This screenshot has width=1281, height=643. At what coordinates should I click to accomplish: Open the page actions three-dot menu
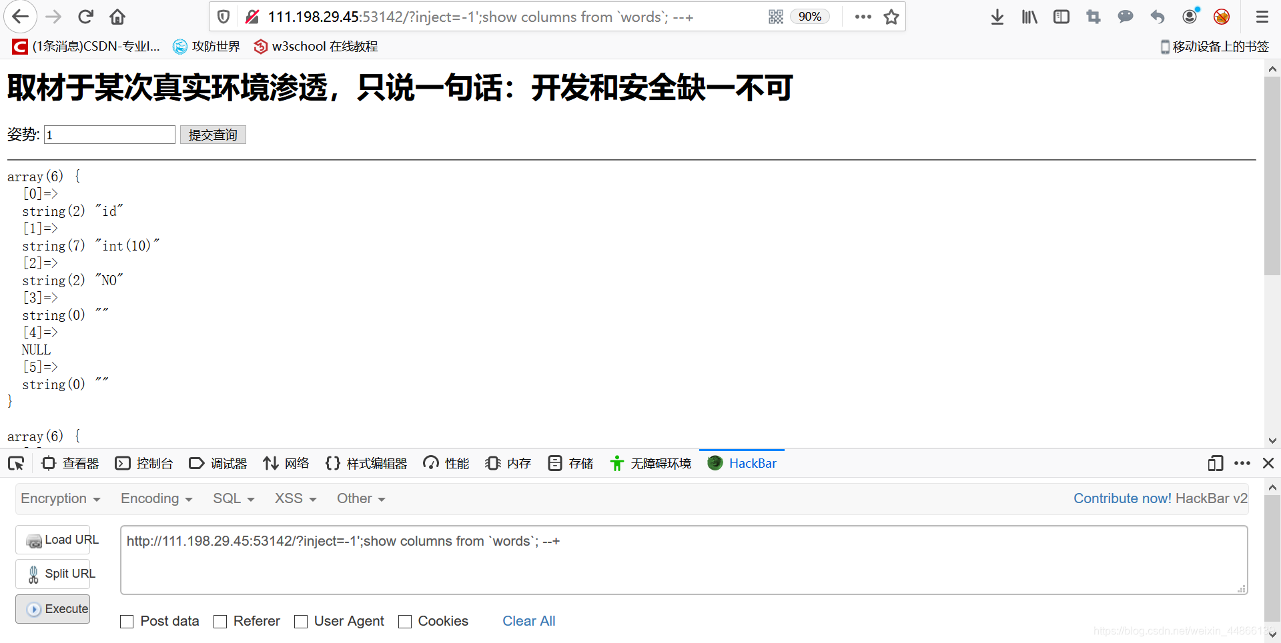coord(863,17)
